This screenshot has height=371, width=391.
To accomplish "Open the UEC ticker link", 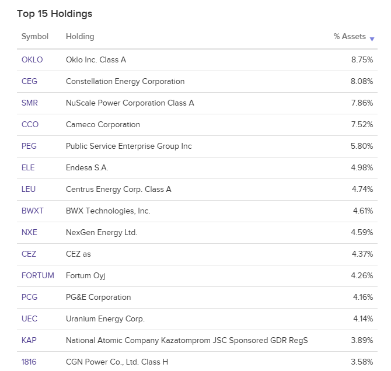I will pyautogui.click(x=29, y=318).
